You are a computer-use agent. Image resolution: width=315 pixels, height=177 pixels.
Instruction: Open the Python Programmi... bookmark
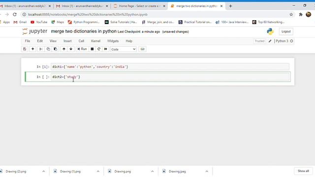tap(84, 22)
